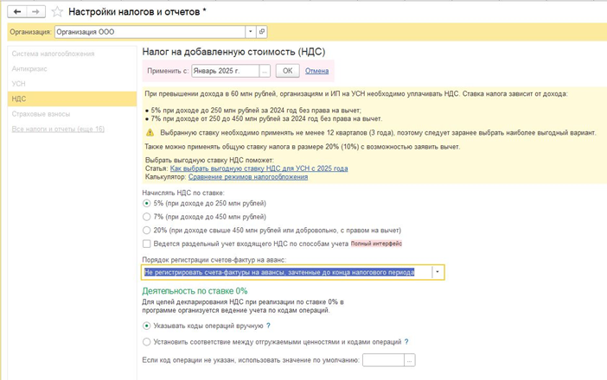The image size is (607, 380).
Task: Open Антикризис section in sidebar
Action: coord(29,69)
